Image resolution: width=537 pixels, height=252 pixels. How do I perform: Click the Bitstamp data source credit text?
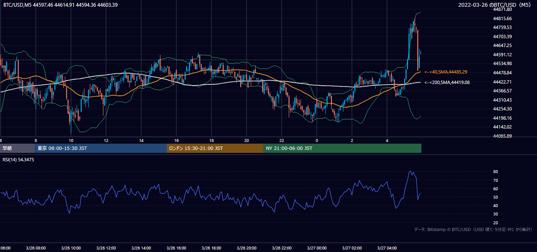tap(473, 229)
